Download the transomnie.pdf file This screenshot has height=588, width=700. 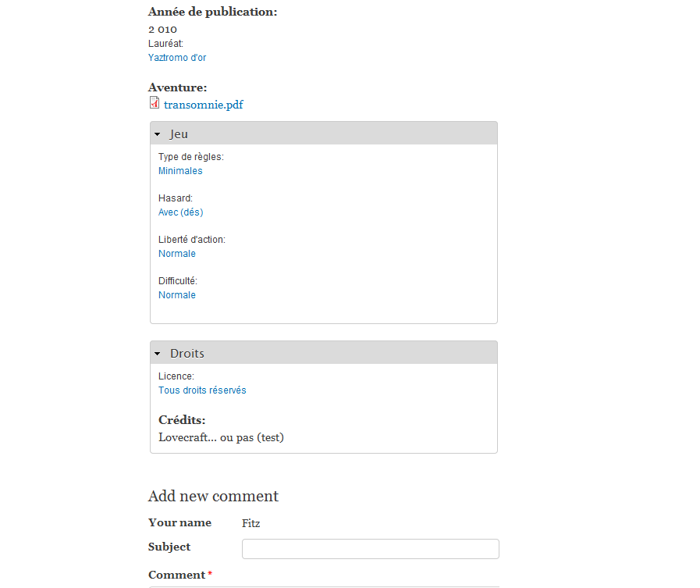click(203, 105)
